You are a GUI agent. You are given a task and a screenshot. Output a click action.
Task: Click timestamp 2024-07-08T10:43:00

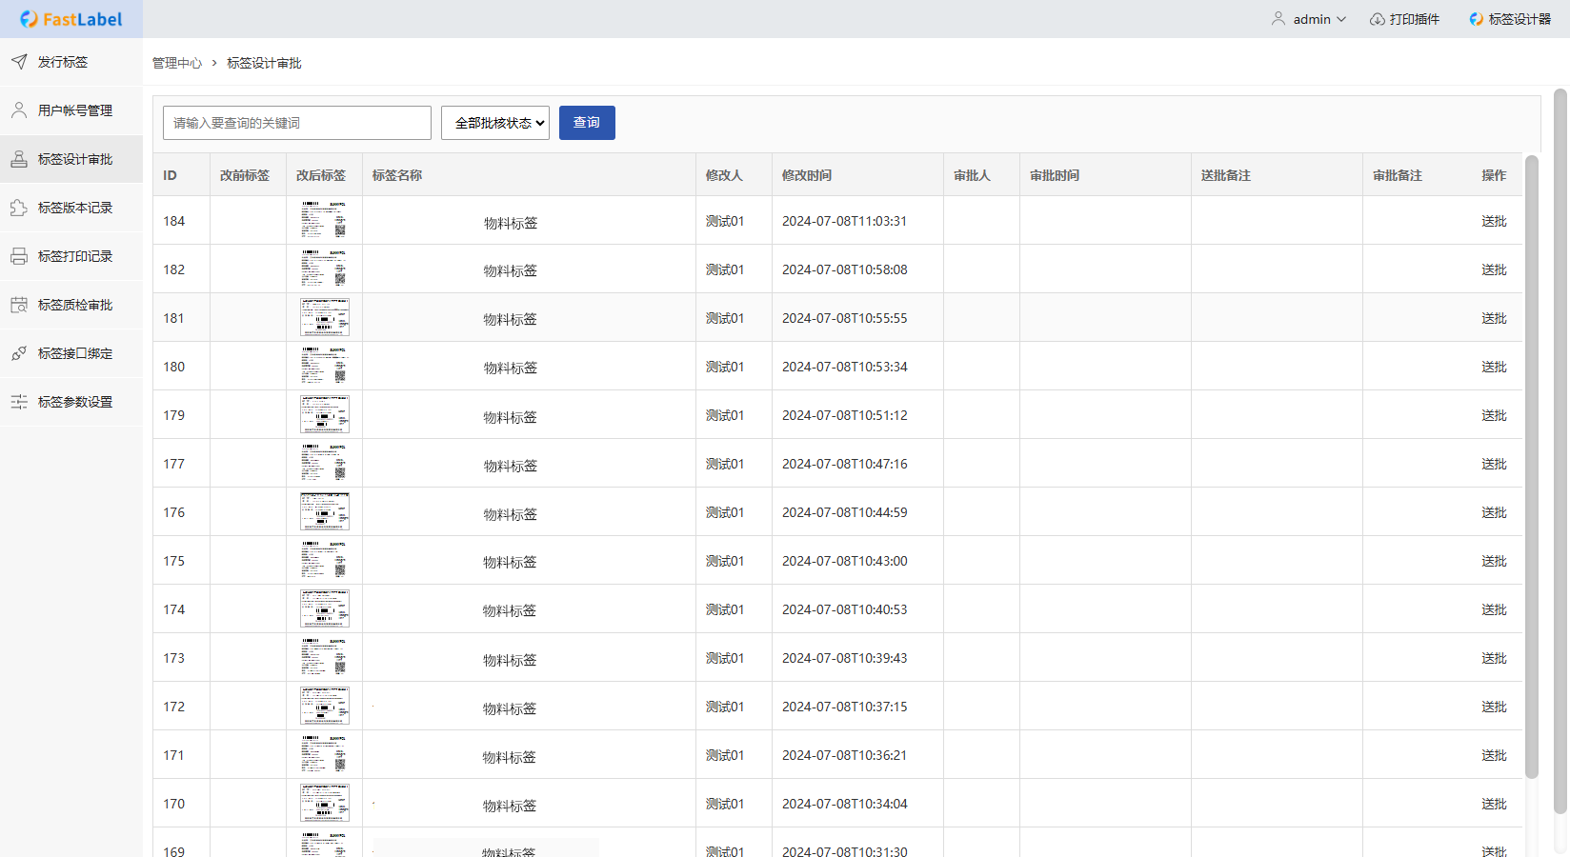(x=845, y=561)
